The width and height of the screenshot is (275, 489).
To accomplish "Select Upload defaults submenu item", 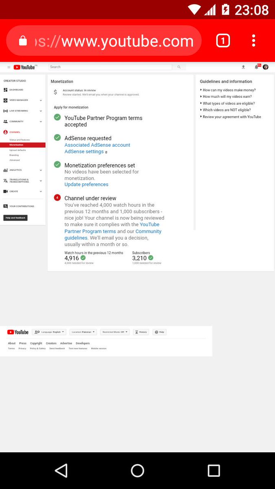I will click(18, 150).
